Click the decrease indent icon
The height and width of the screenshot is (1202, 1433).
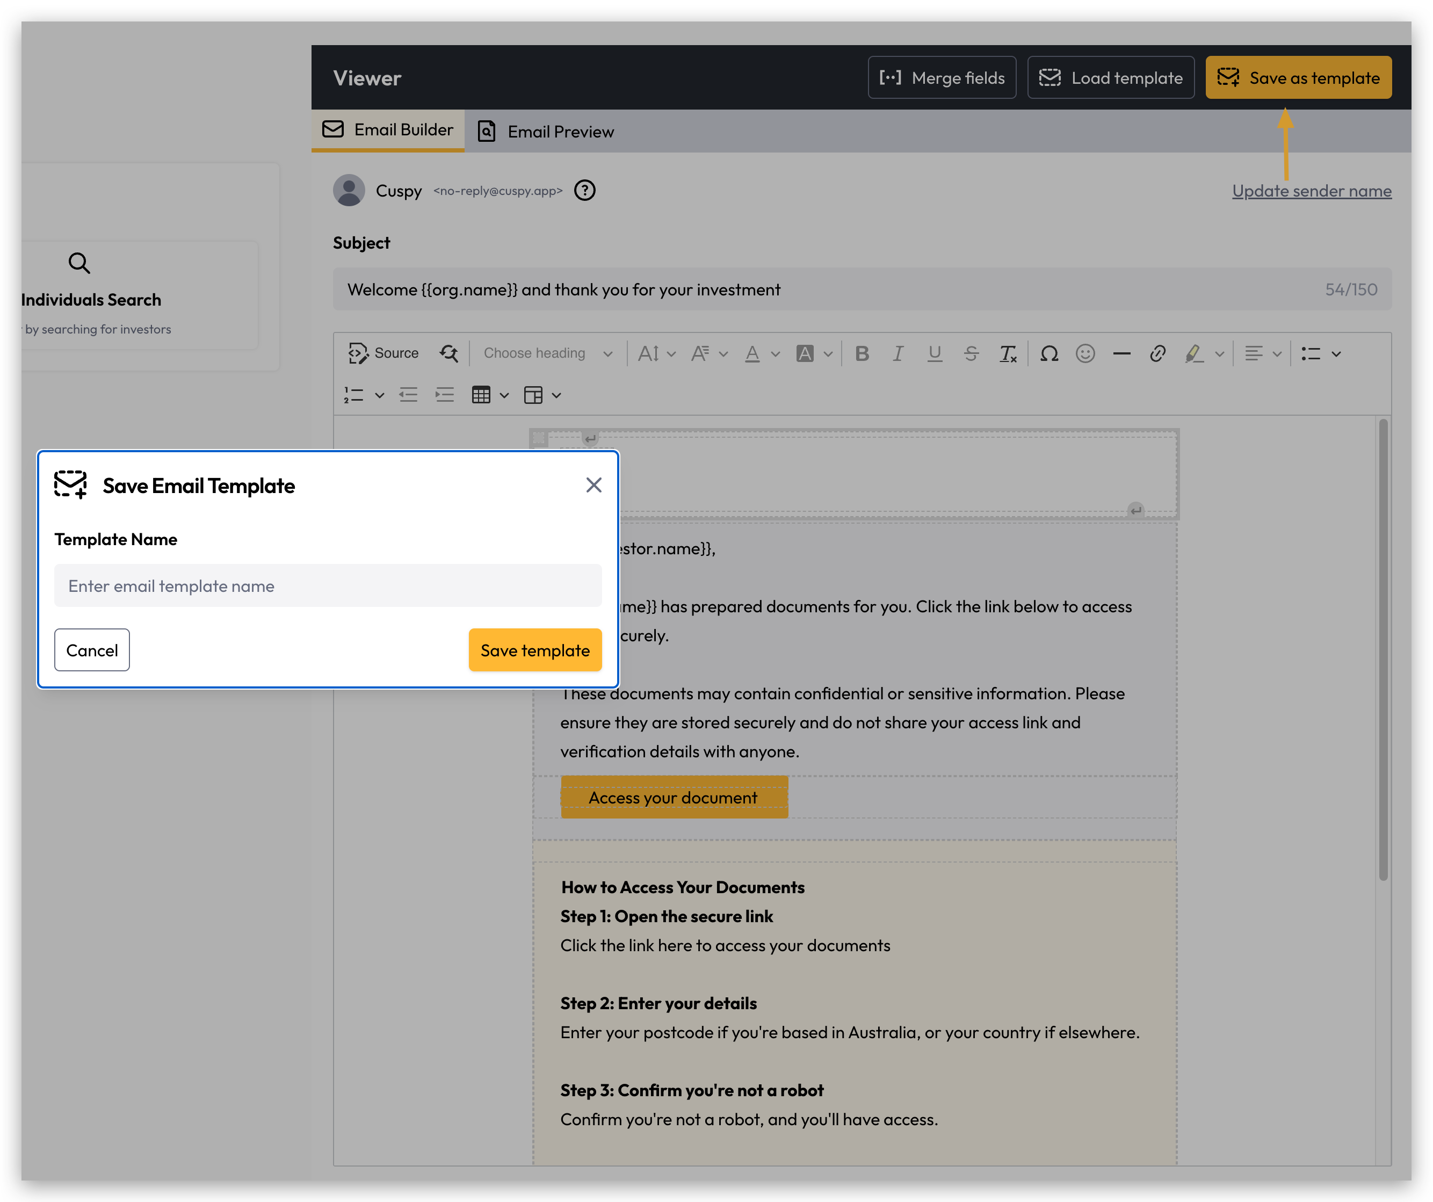408,395
